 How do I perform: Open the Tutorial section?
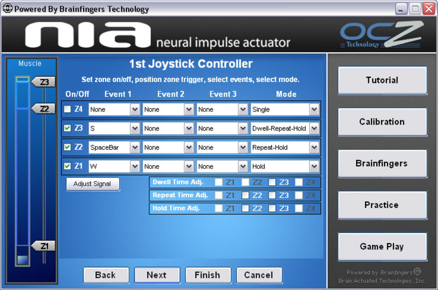382,80
